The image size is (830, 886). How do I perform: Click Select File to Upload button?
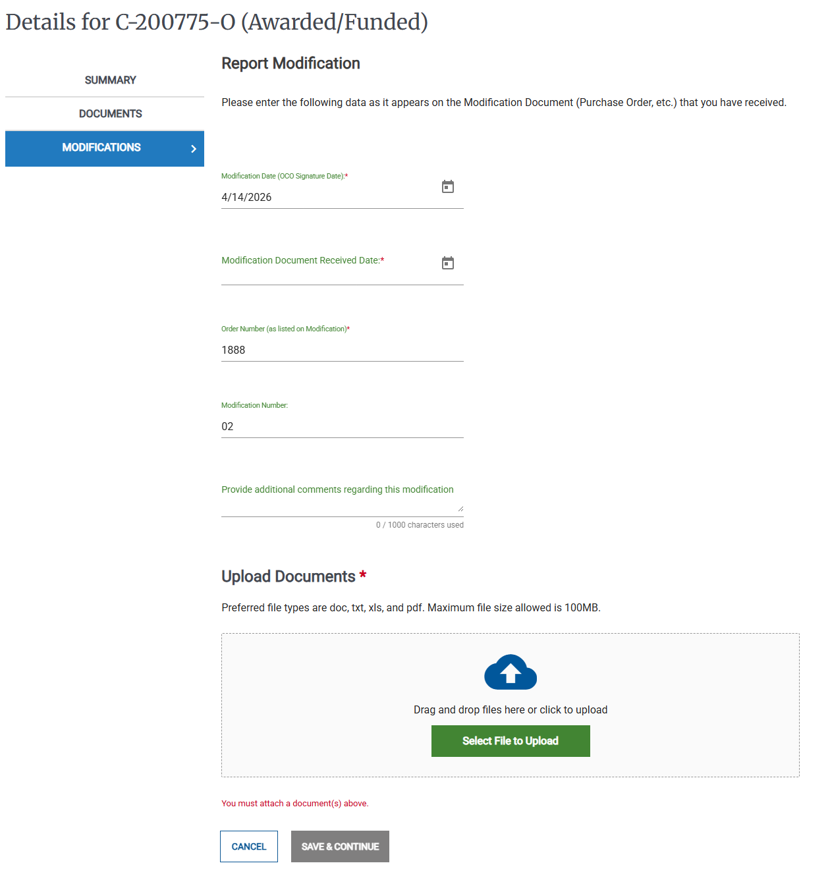(511, 741)
